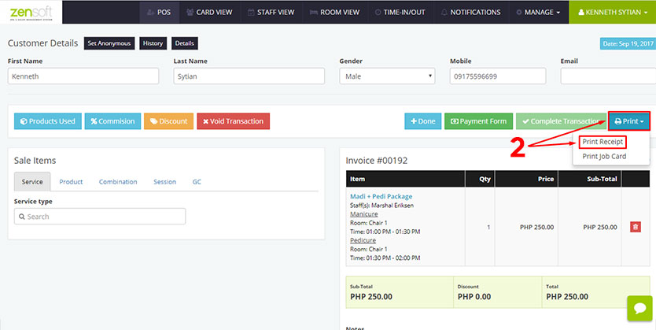Screen dimensions: 656x330
Task: Select the Service tab
Action: tap(32, 182)
